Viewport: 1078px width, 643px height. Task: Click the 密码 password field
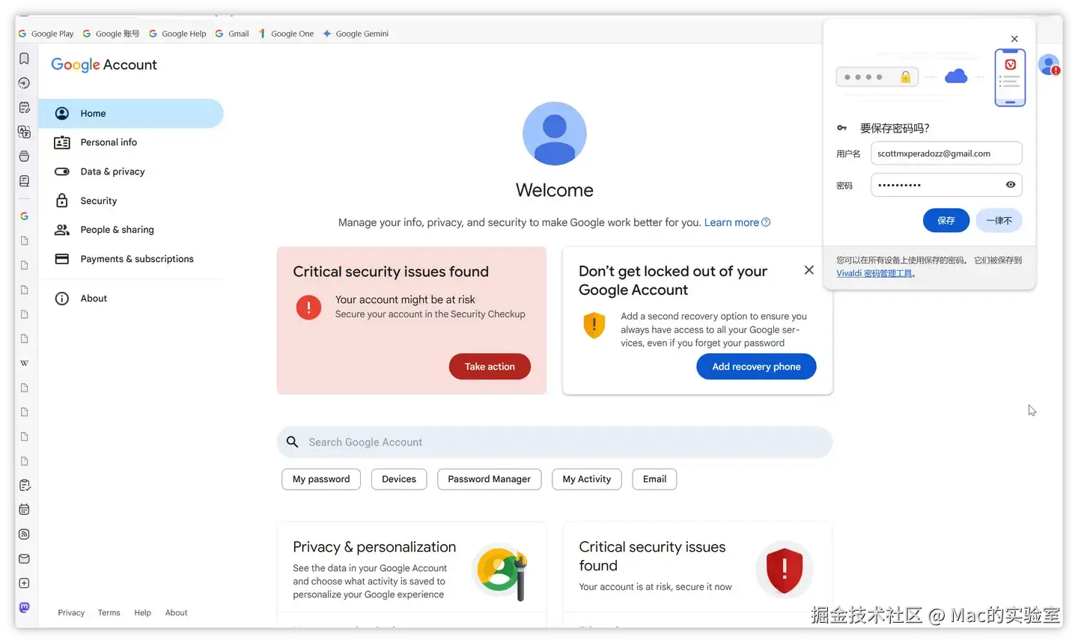coord(946,185)
